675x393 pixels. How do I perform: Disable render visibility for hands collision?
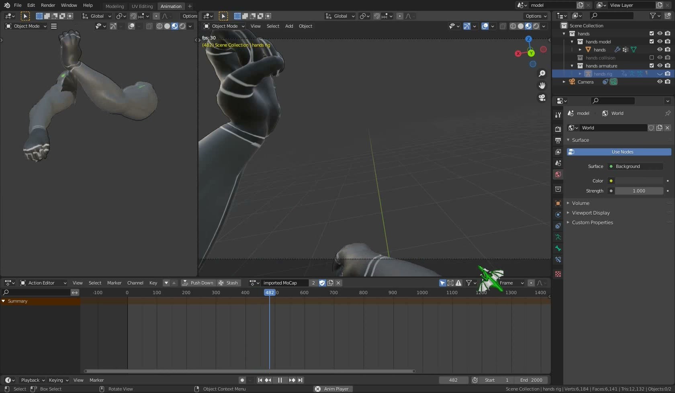668,58
